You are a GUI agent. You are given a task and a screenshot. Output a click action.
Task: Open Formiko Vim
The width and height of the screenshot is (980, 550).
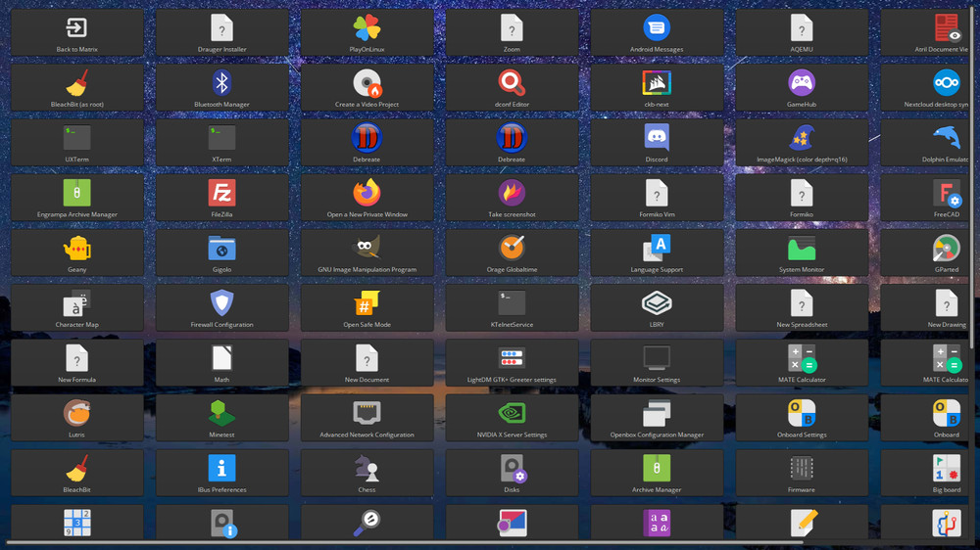(x=657, y=198)
